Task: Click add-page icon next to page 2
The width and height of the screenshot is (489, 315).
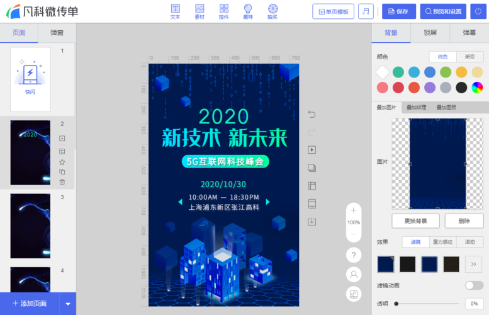Action: pyautogui.click(x=62, y=139)
